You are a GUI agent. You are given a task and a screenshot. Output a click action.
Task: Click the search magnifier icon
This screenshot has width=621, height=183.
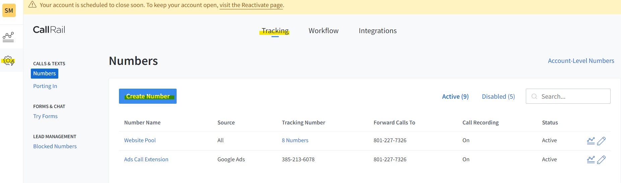click(535, 96)
